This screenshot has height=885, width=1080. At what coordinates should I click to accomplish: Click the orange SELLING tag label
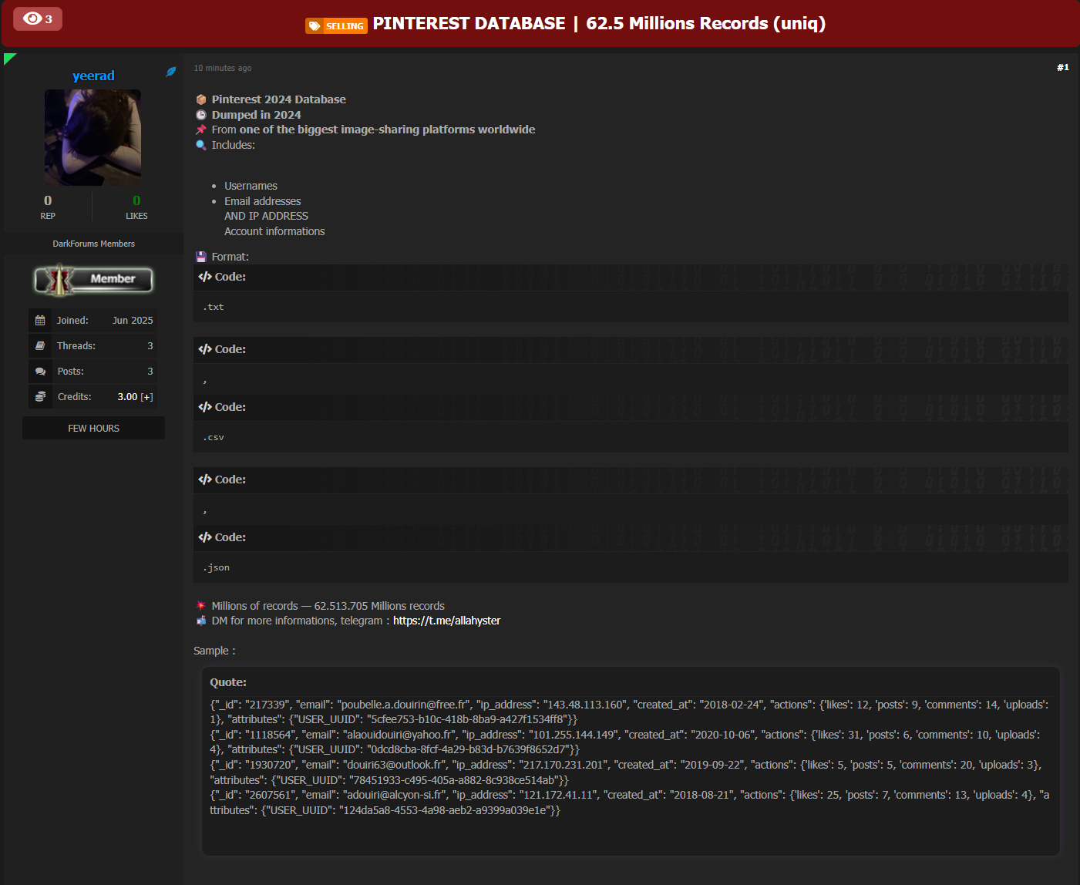336,26
